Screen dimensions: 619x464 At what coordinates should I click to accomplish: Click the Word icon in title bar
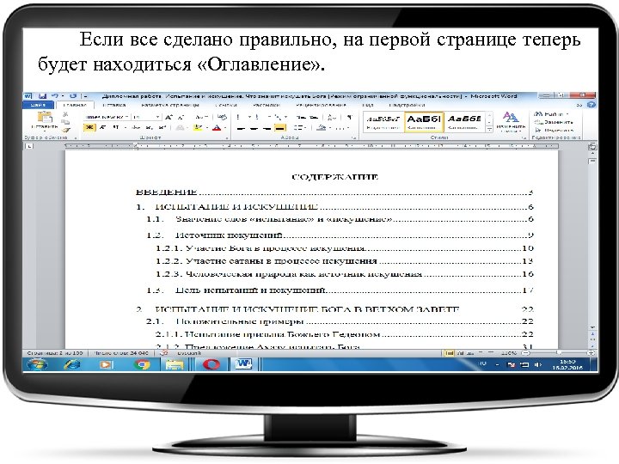(28, 96)
